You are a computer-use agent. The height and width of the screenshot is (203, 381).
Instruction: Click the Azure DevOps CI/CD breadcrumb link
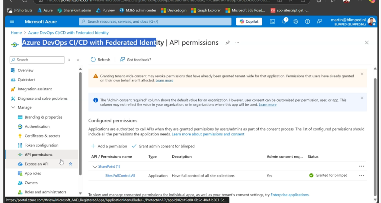coord(68,33)
